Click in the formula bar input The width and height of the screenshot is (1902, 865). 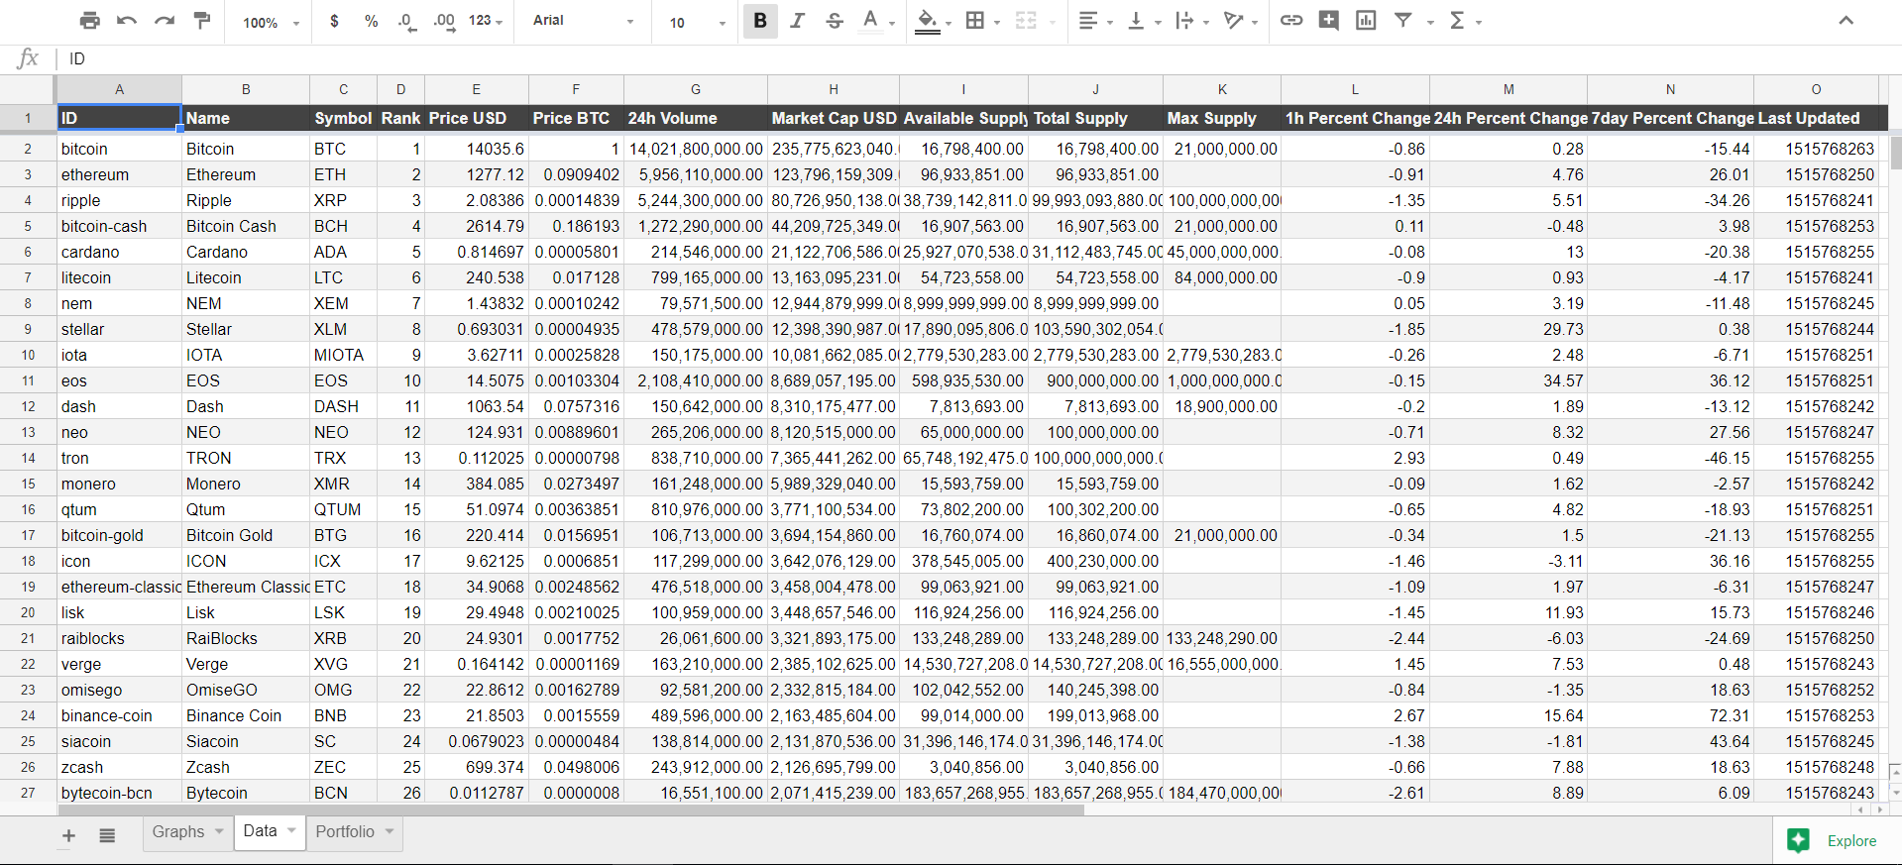(981, 58)
